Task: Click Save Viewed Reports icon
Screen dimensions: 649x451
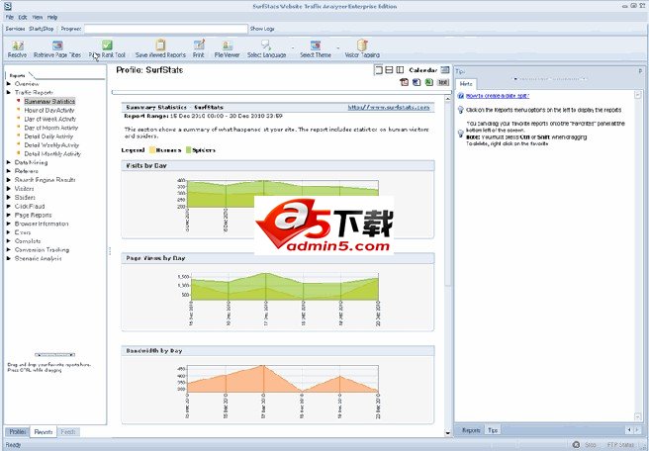Action: tap(160, 45)
